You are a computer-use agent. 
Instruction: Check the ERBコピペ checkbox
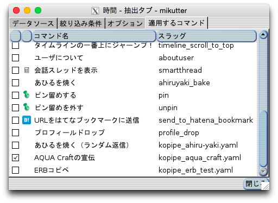15,170
